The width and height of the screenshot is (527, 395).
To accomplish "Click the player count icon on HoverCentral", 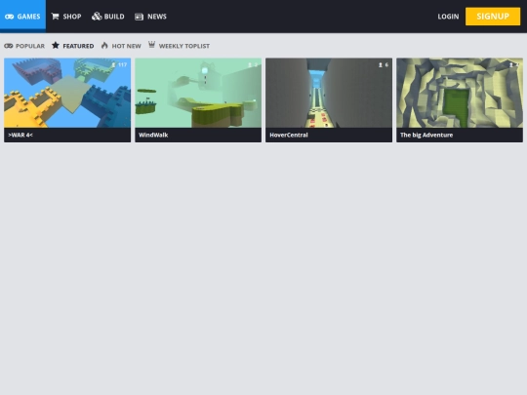I will coord(381,64).
